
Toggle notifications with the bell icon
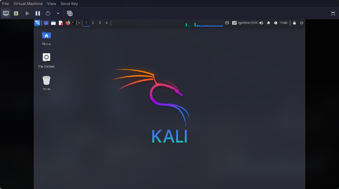tap(268, 23)
